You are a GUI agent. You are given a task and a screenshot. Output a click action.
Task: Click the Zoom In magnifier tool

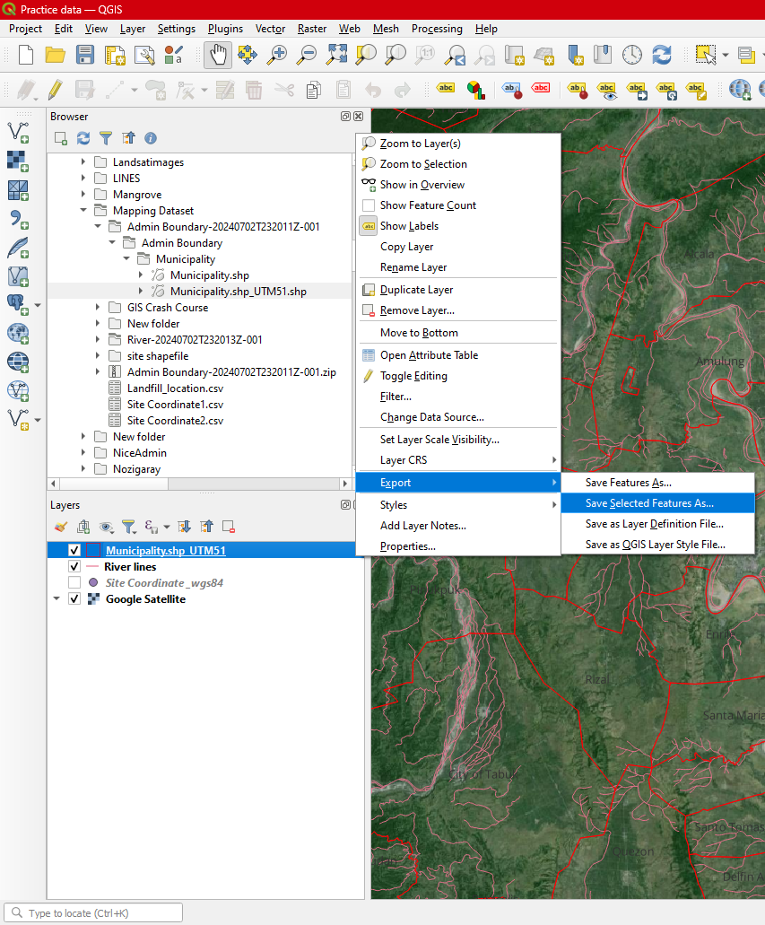pos(277,55)
